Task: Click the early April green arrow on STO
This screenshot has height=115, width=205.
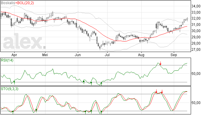Action: pos(13,112)
